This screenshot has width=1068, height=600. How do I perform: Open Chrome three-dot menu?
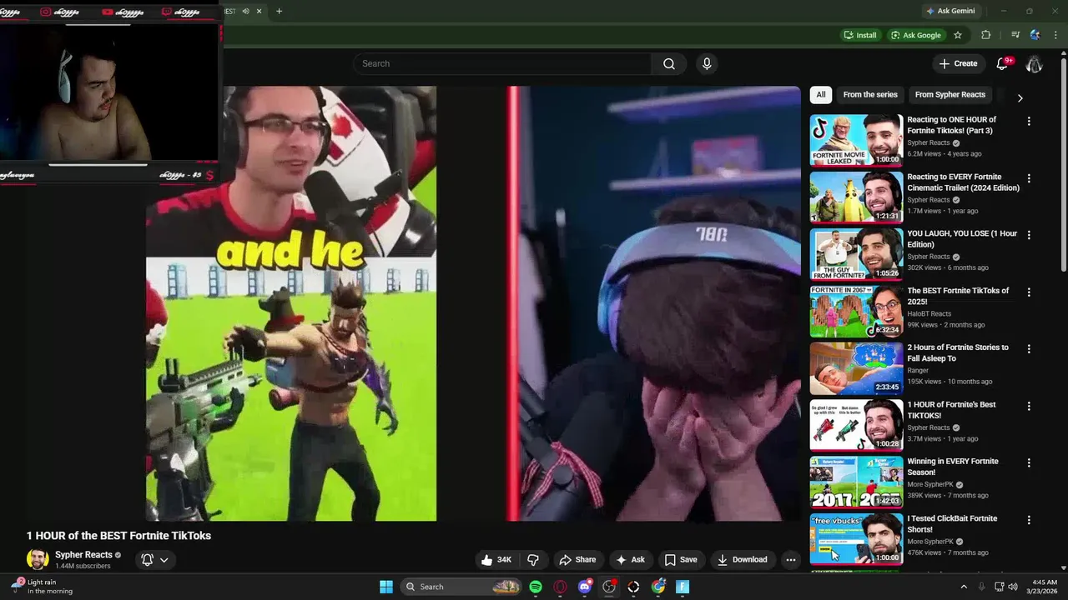[1055, 35]
